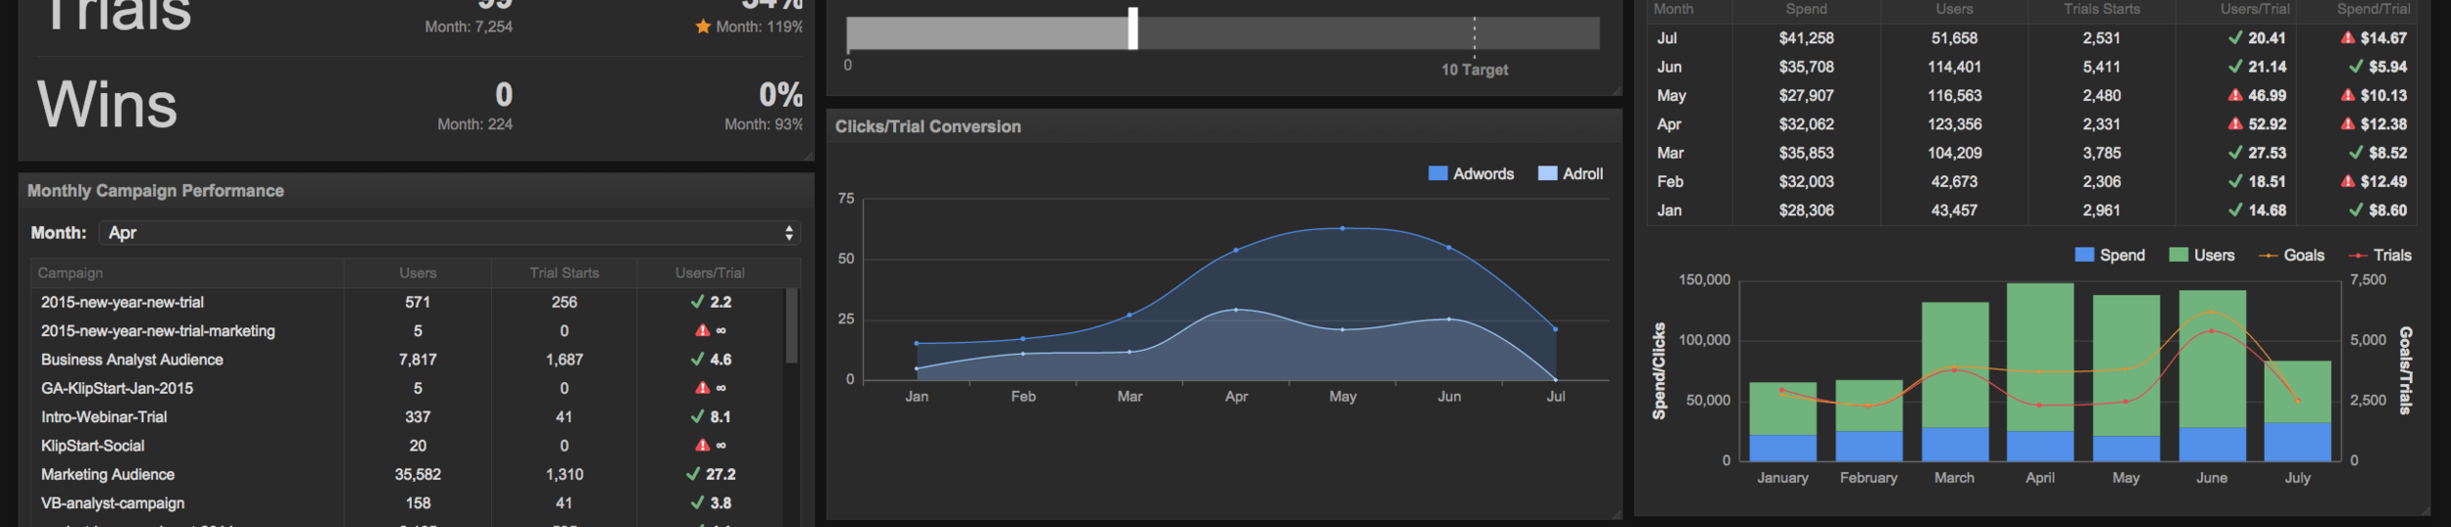The width and height of the screenshot is (2451, 527).
Task: Click the blue Spend bar for July
Action: (x=2297, y=442)
